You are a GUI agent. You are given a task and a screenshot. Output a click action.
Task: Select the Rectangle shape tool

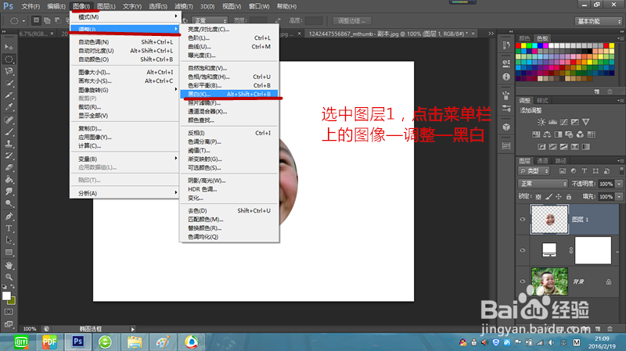[x=9, y=253]
